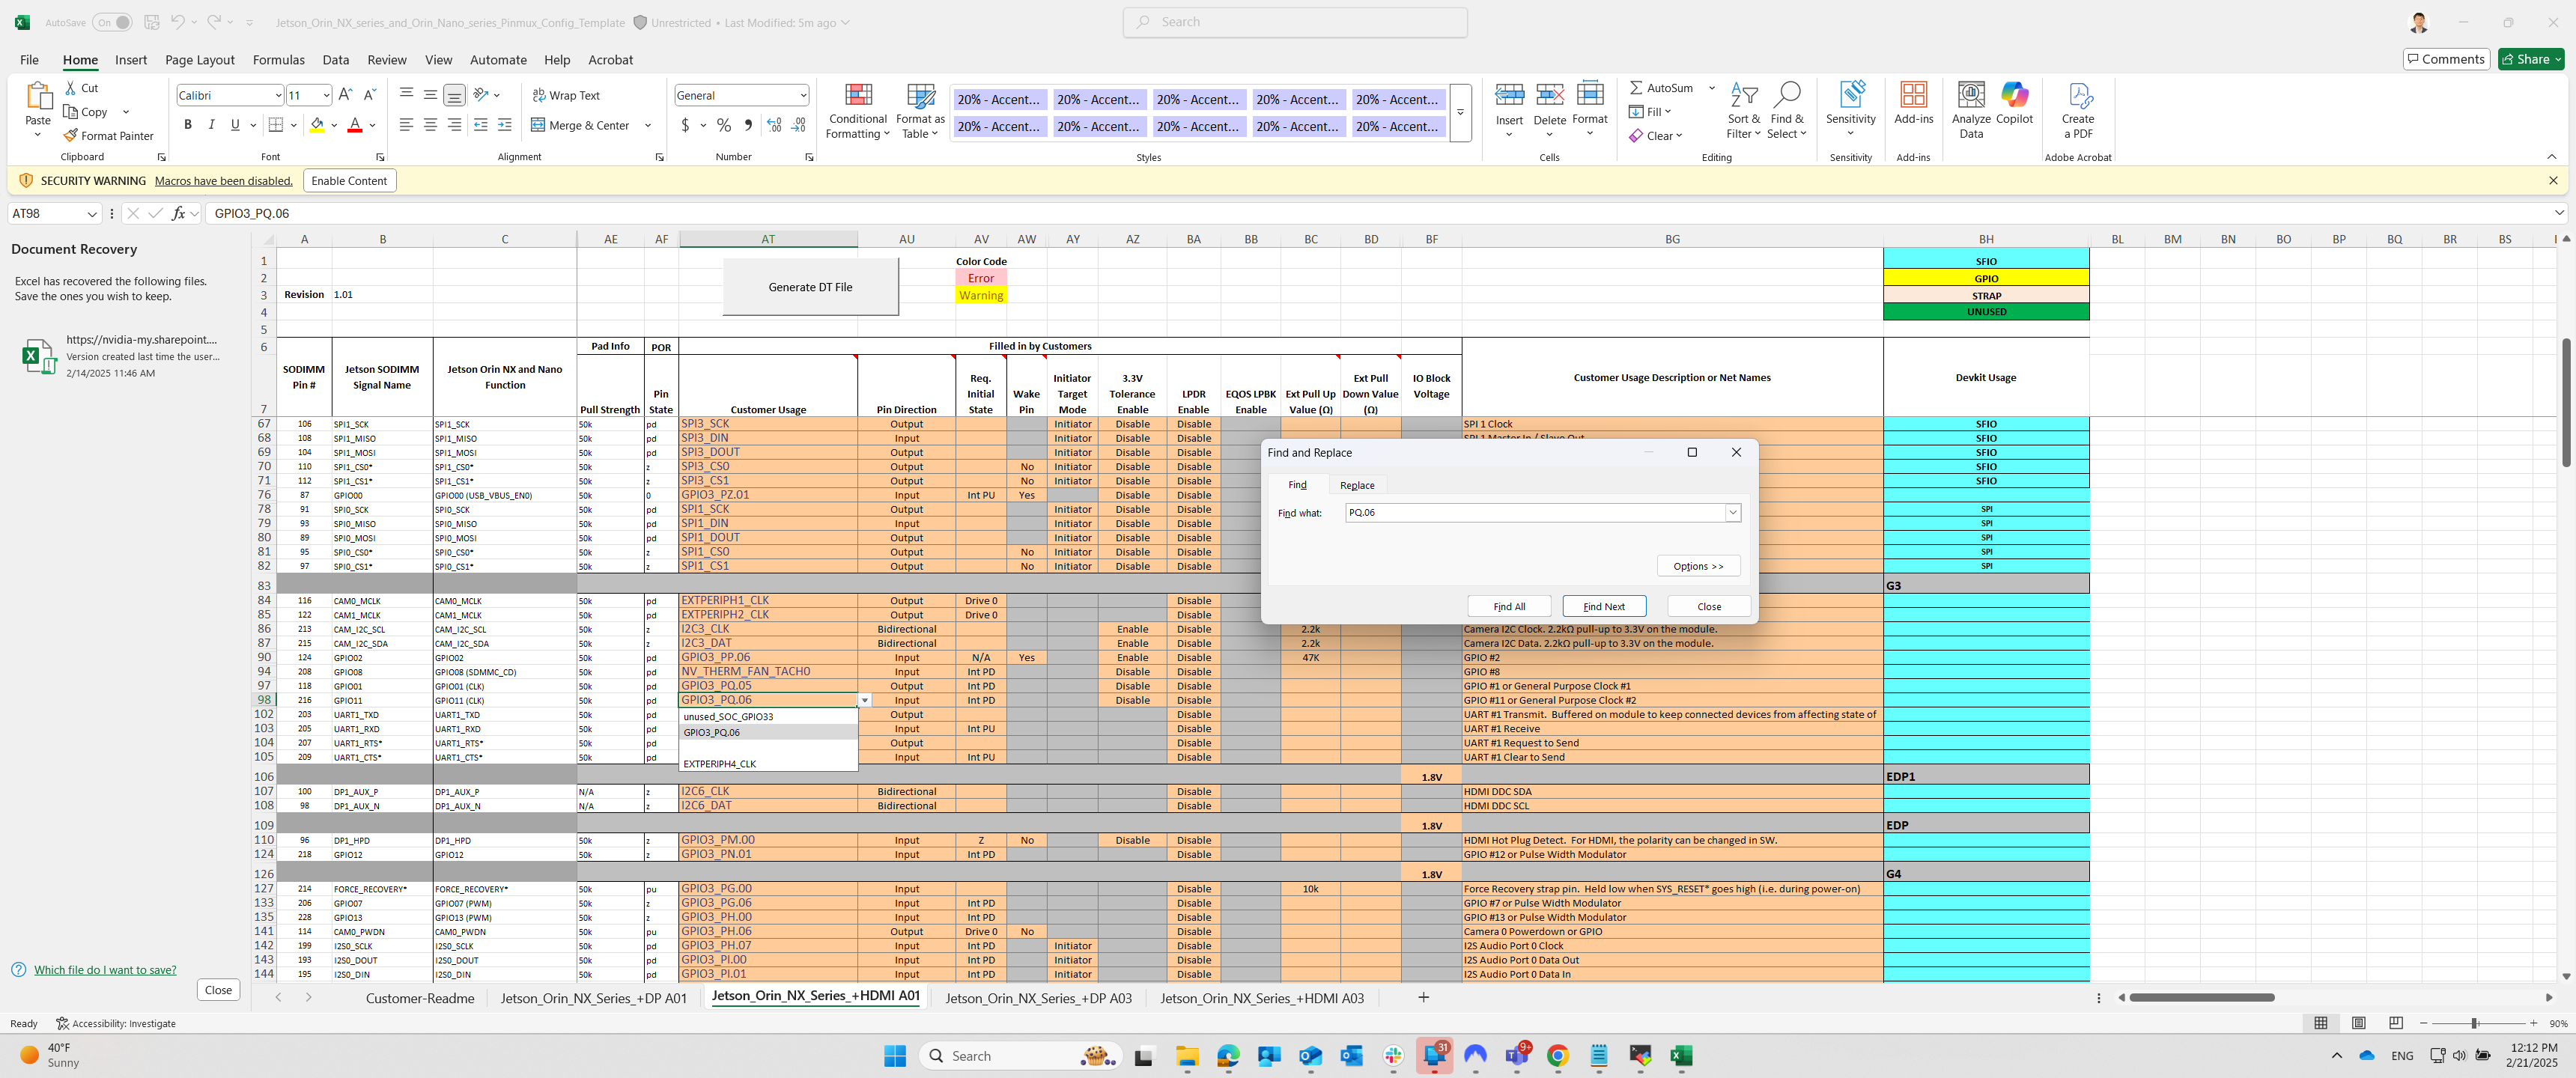
Task: Open the Name Box dropdown arrow
Action: [92, 213]
